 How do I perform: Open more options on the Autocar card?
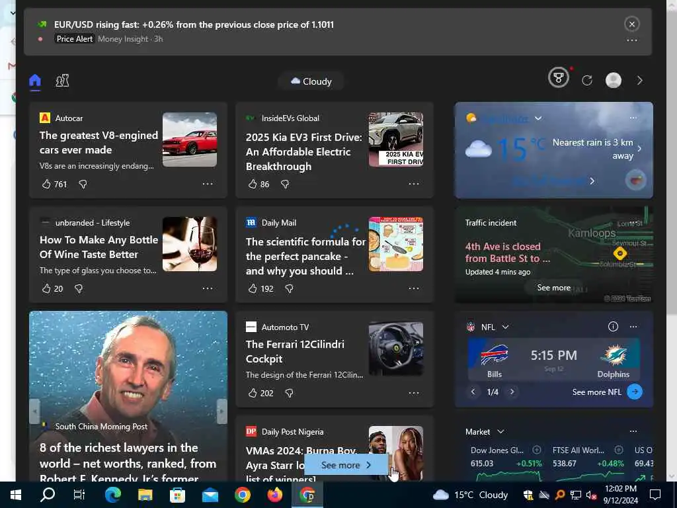click(208, 184)
